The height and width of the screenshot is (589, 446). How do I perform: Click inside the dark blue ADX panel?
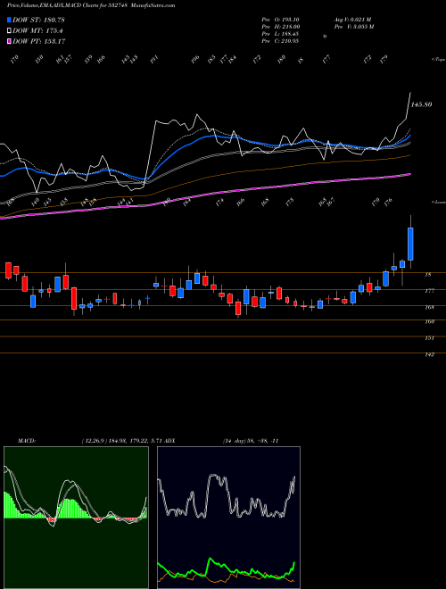[x=228, y=518]
